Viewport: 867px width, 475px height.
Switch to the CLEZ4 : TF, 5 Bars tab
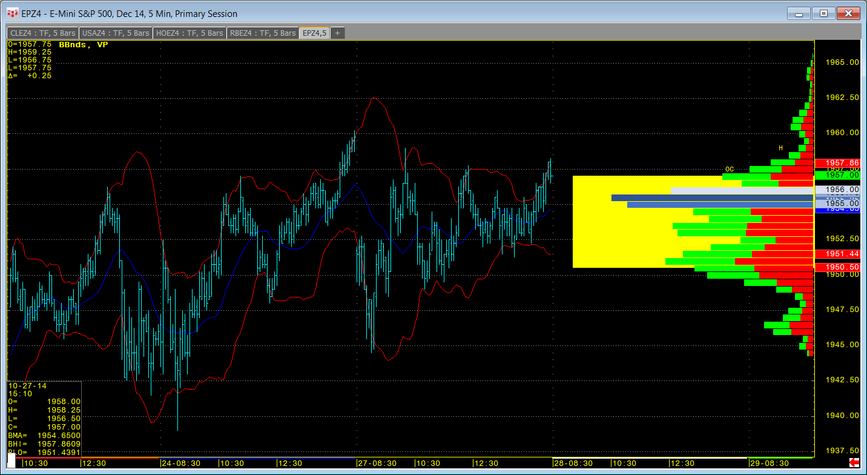click(x=42, y=33)
